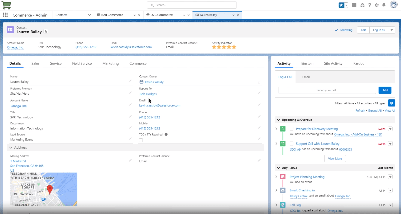Viewport: 401px width, 214px height.
Task: Toggle the Following button
Action: pos(343,30)
